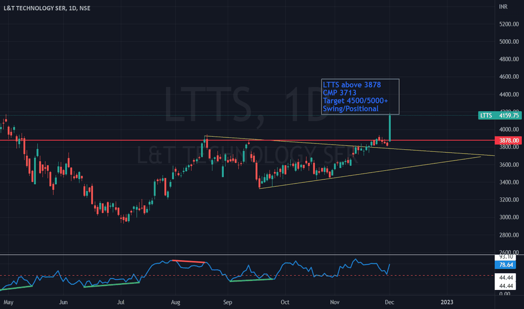Select the rising yellow lower trendline
This screenshot has width=524, height=309.
click(370, 172)
